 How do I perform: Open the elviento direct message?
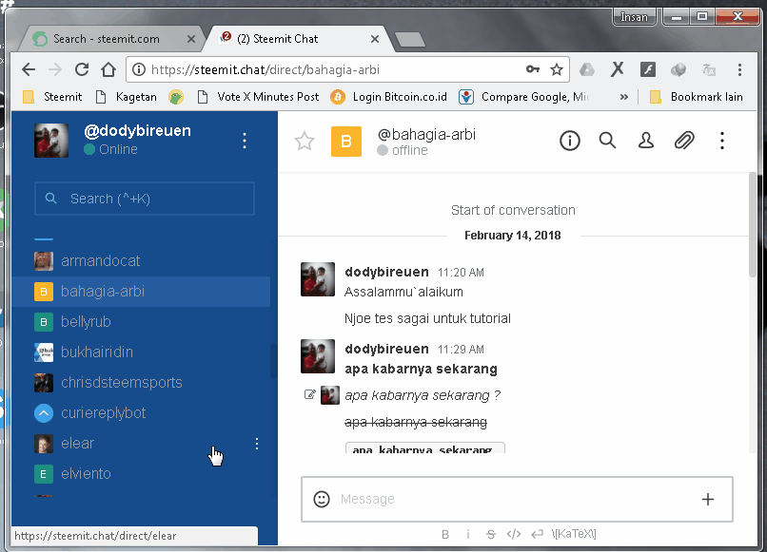tap(141, 474)
